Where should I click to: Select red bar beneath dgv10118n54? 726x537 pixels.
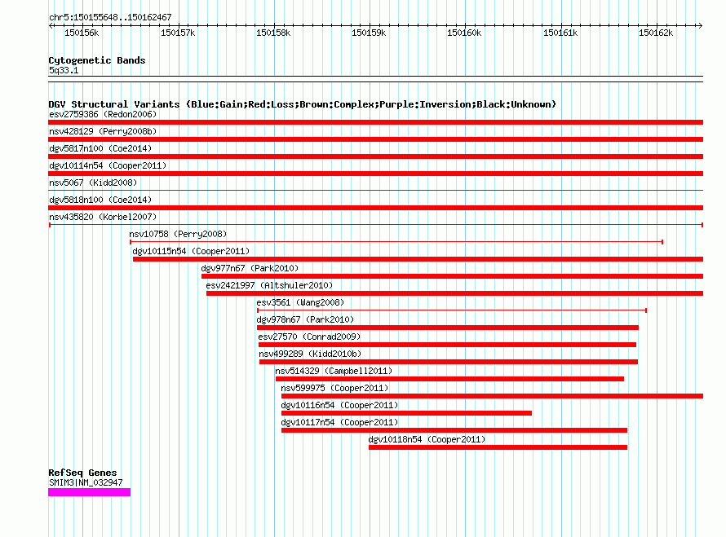click(x=498, y=447)
